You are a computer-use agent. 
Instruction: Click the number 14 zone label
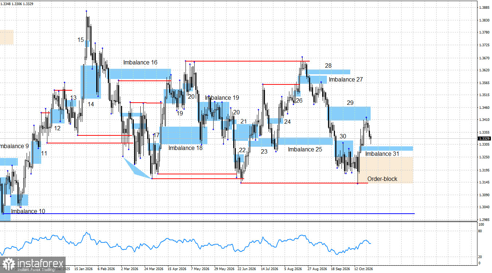(x=90, y=104)
